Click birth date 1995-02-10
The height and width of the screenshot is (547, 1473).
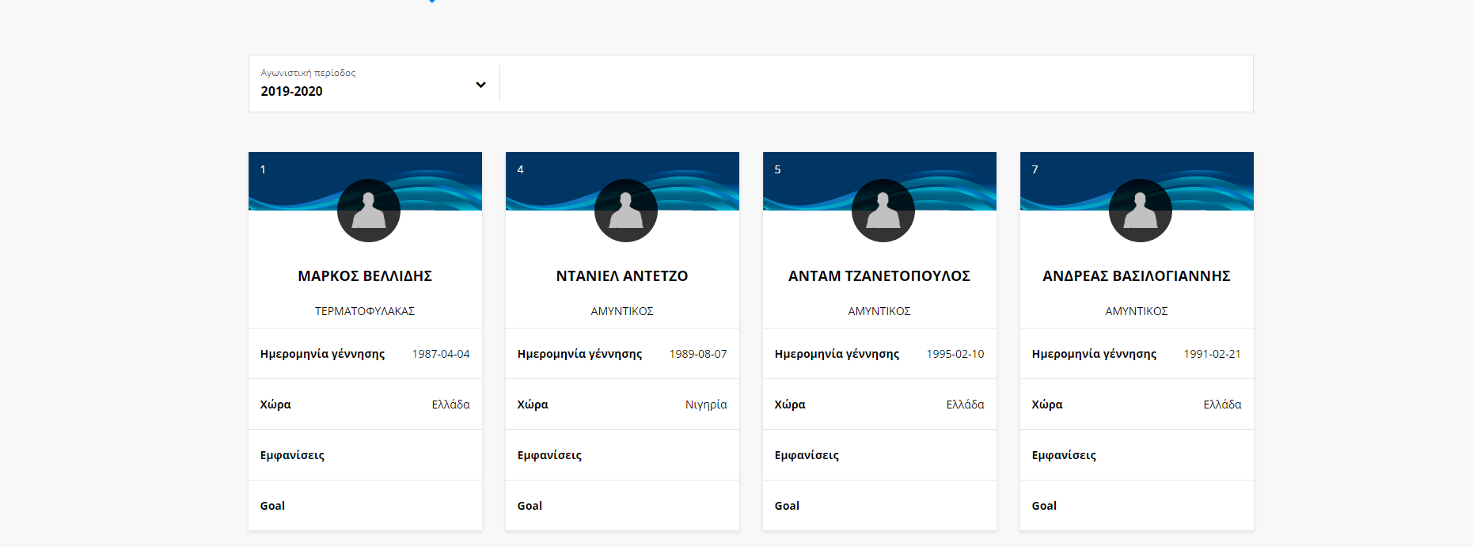[x=955, y=354]
